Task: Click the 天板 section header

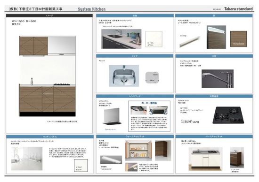Action: coord(135,15)
